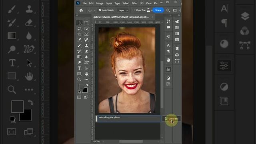This screenshot has width=256, height=144.
Task: Select the Eraser tool
Action: pos(86,51)
